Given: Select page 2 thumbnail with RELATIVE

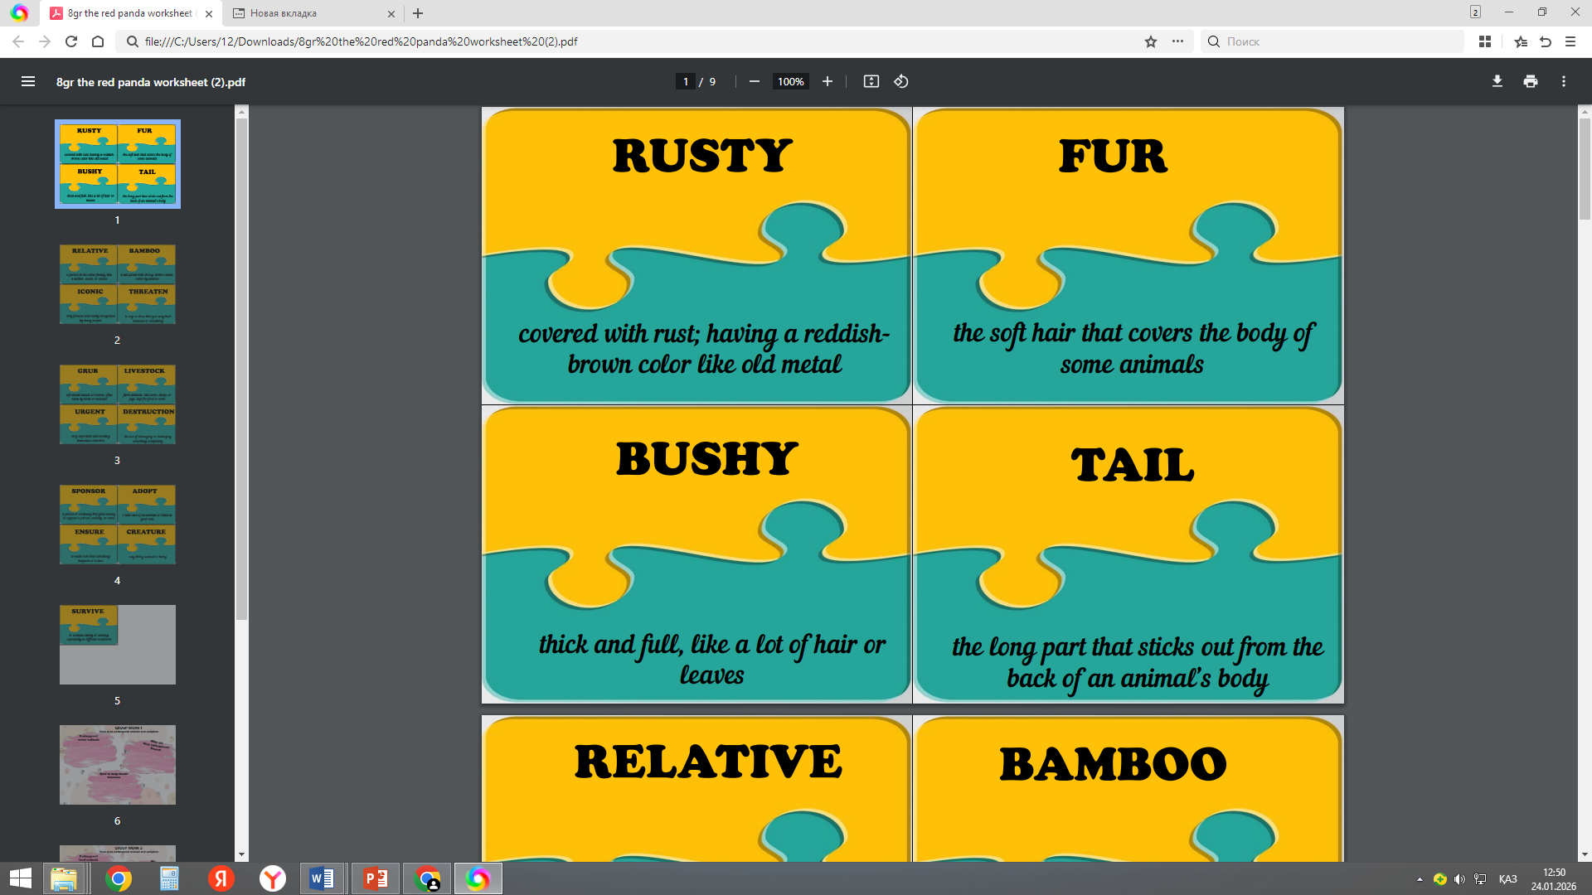Looking at the screenshot, I should [x=117, y=284].
